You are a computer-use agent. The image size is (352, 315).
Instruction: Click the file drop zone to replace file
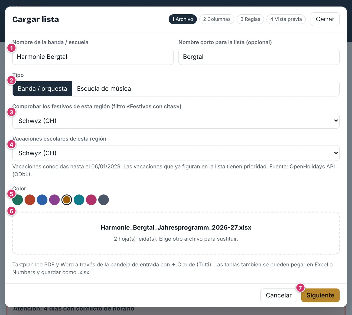tap(176, 233)
